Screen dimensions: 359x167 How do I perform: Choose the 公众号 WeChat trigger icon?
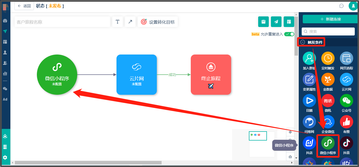point(347,101)
